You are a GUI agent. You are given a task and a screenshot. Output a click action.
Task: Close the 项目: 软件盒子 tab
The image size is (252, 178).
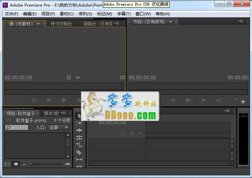[37, 113]
